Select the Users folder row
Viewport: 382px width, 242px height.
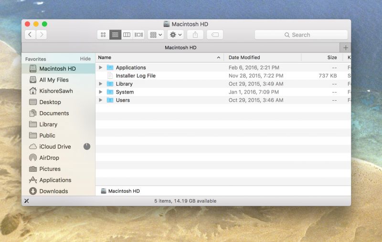(223, 100)
